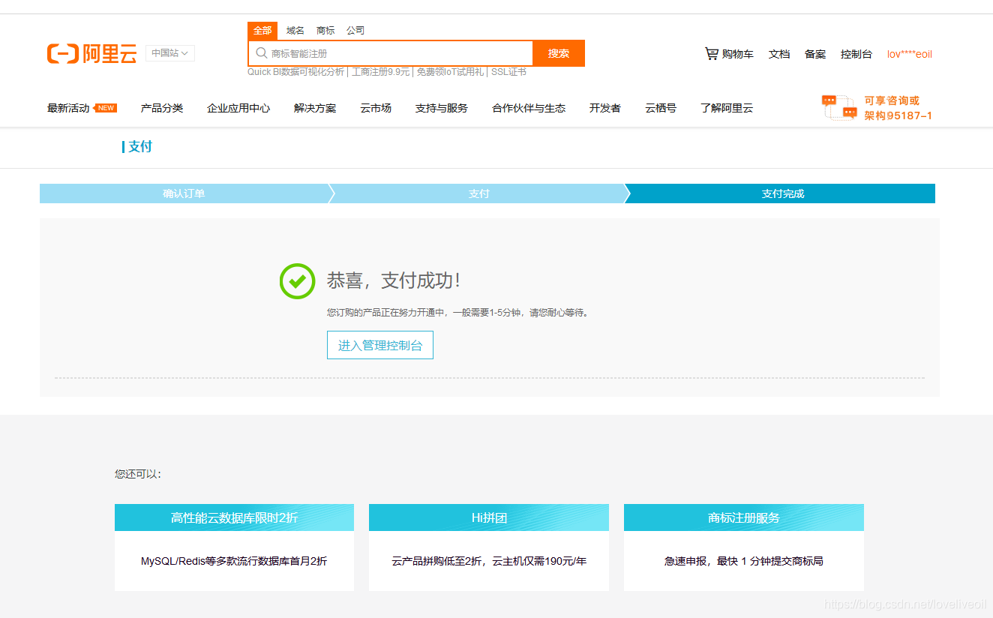Open the 云市场 menu
The height and width of the screenshot is (618, 993).
[x=376, y=108]
